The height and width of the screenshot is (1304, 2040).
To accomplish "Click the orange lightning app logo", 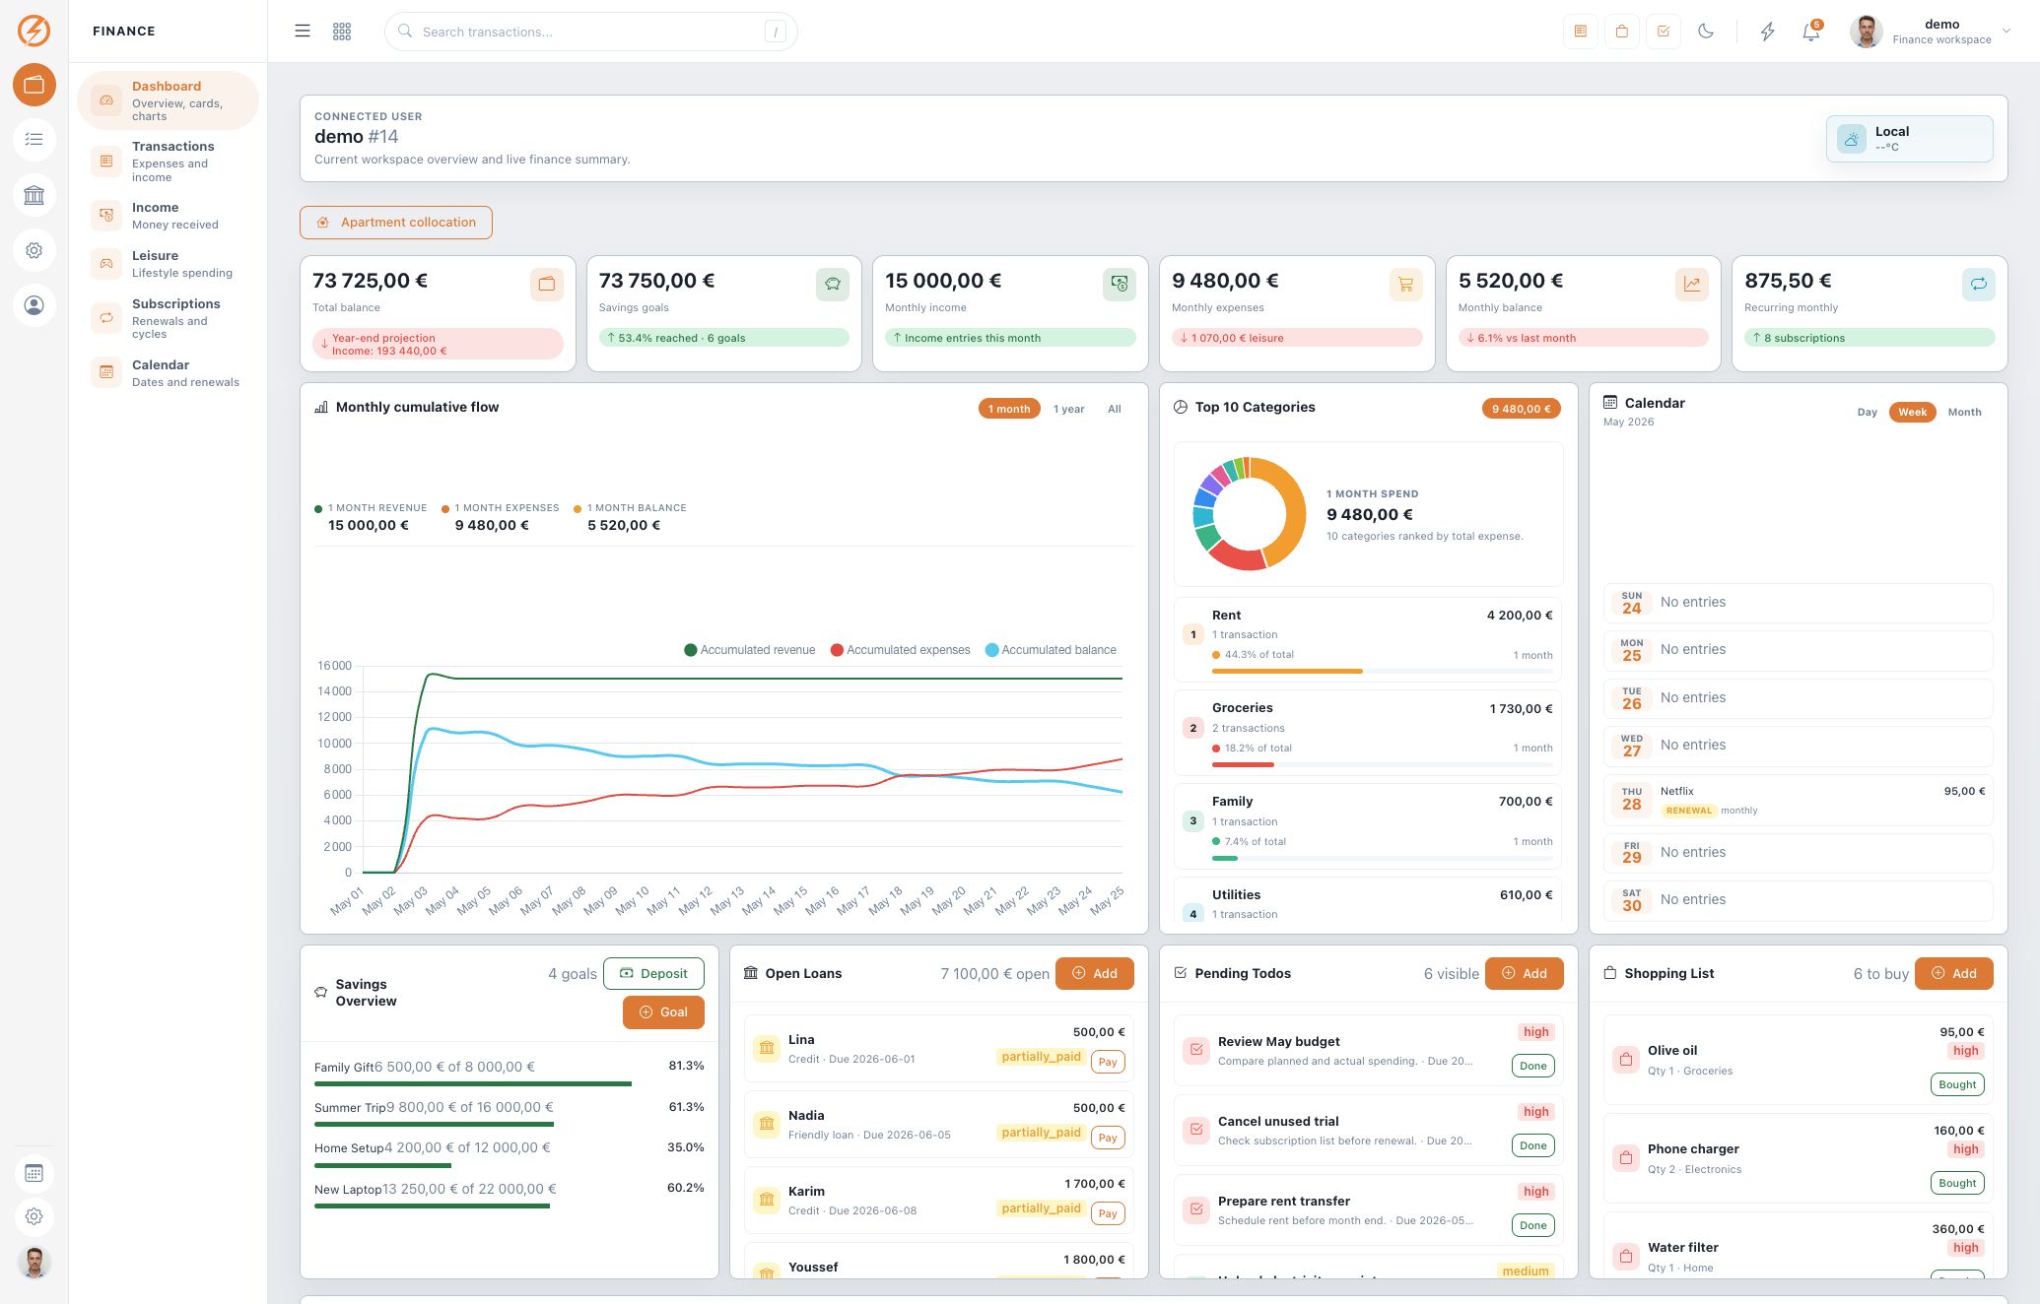I will click(34, 31).
